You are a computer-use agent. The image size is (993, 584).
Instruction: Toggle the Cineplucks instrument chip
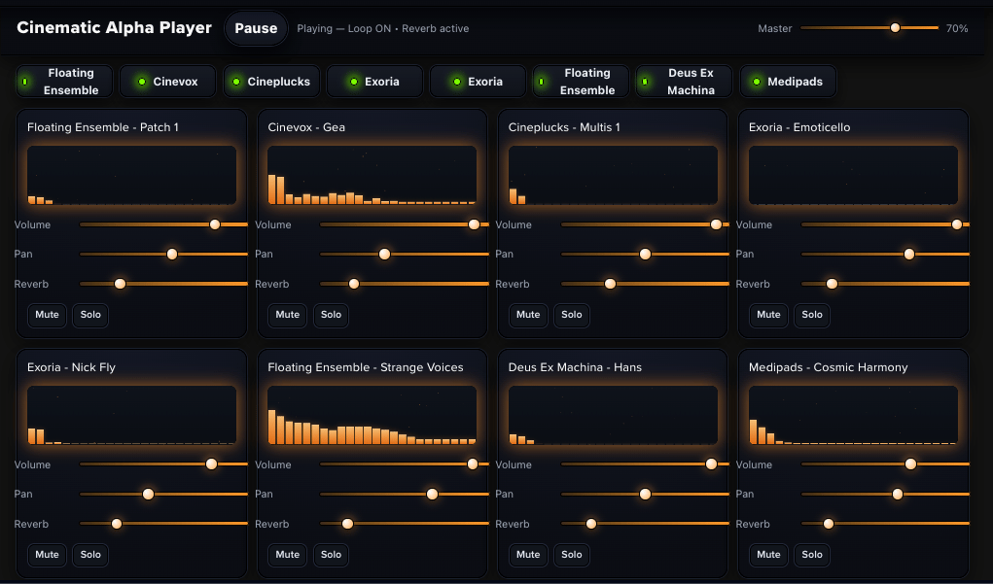click(270, 82)
